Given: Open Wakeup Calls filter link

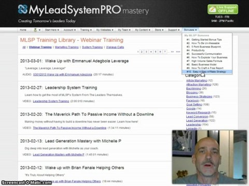Looking at the screenshot, I should click(x=115, y=47).
